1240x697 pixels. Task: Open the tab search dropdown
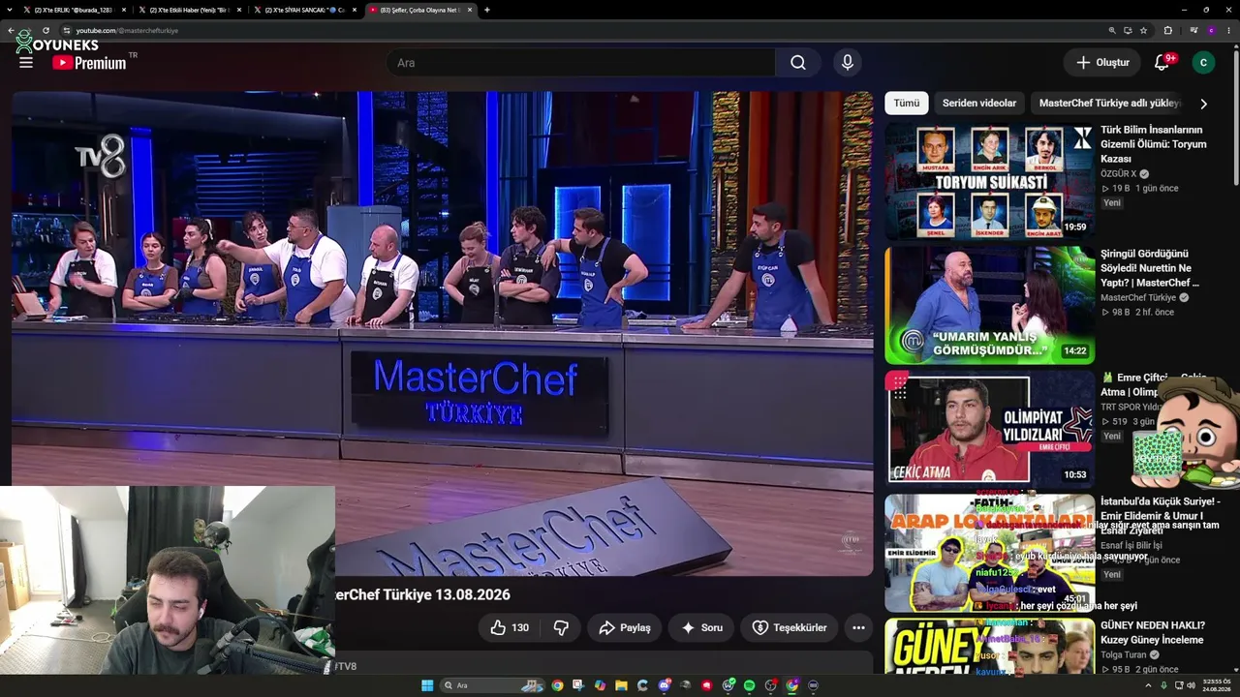12,10
